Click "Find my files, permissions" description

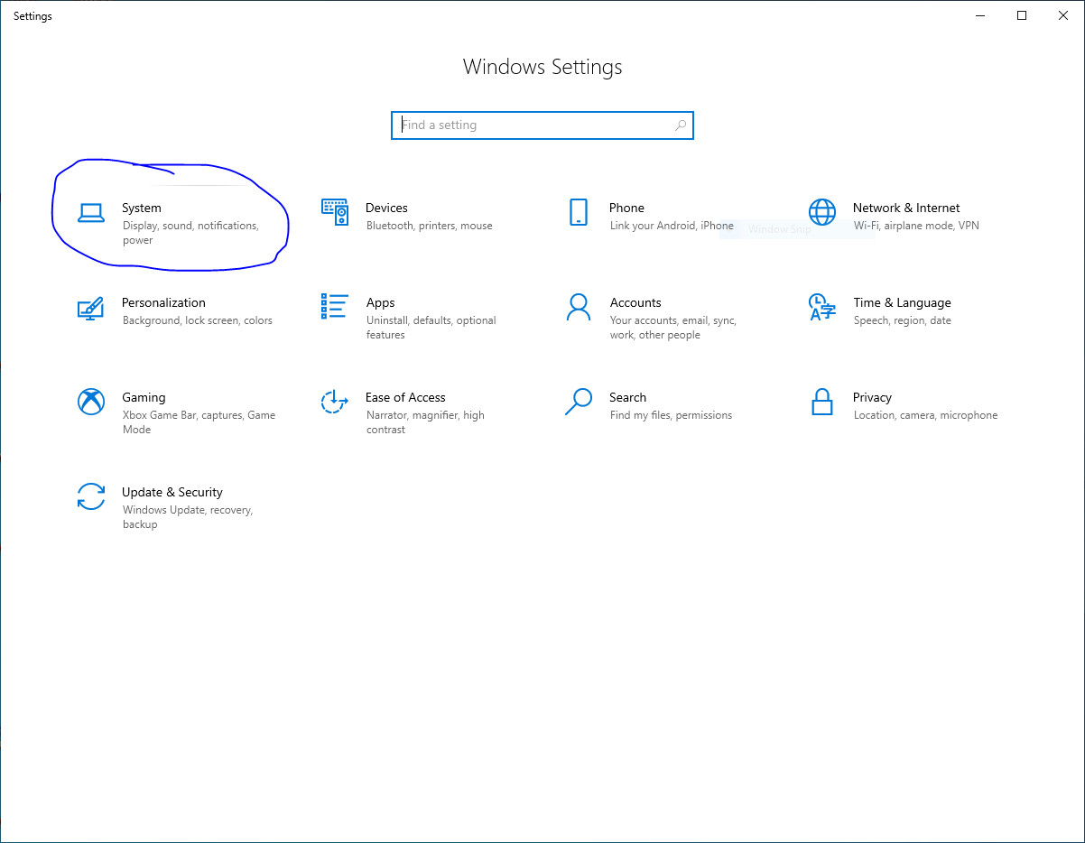point(671,415)
